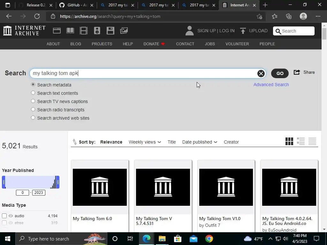Open the browser Favorites list icon
Image resolution: width=327 pixels, height=245 pixels.
pyautogui.click(x=275, y=16)
